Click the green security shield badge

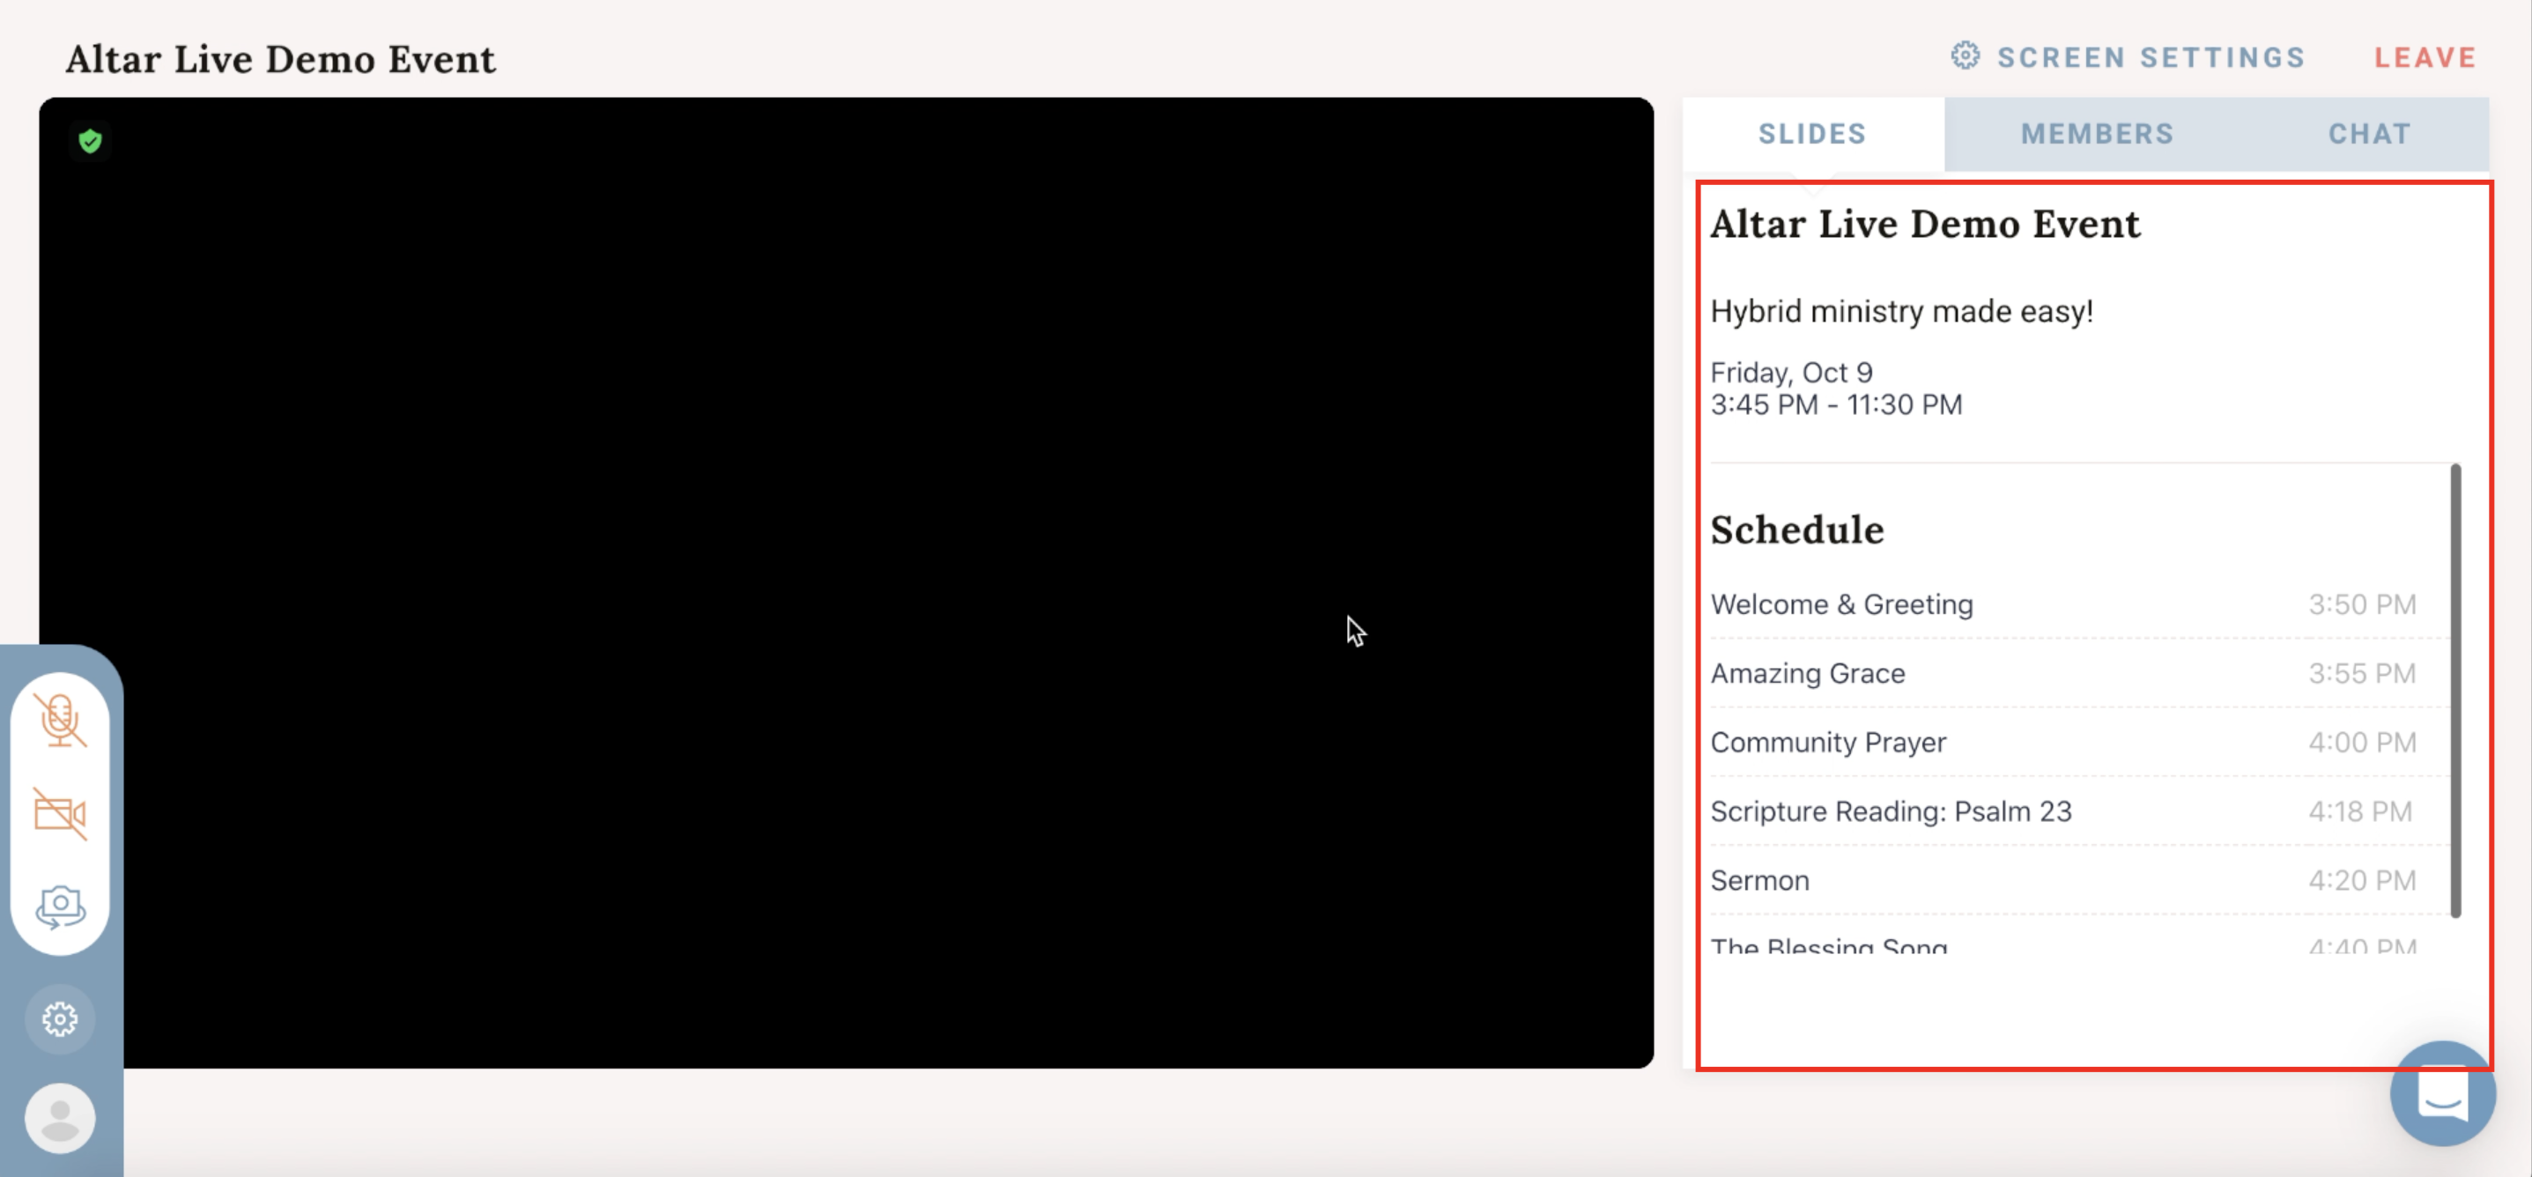pos(91,142)
